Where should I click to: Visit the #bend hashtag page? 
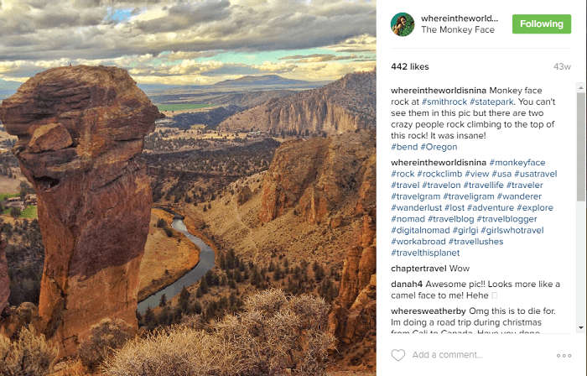point(404,147)
